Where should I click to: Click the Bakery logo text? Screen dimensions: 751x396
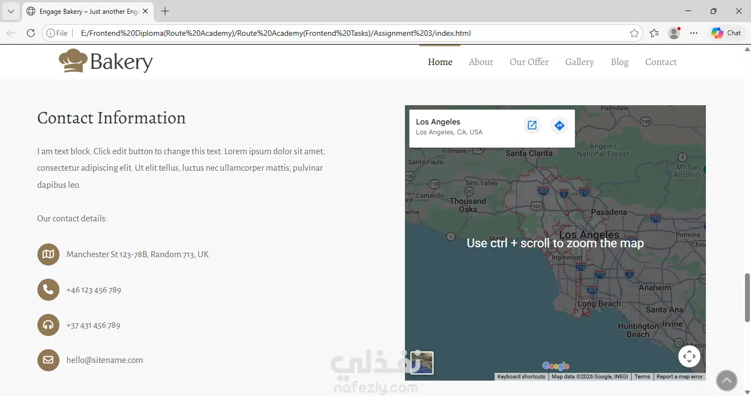[x=122, y=62]
